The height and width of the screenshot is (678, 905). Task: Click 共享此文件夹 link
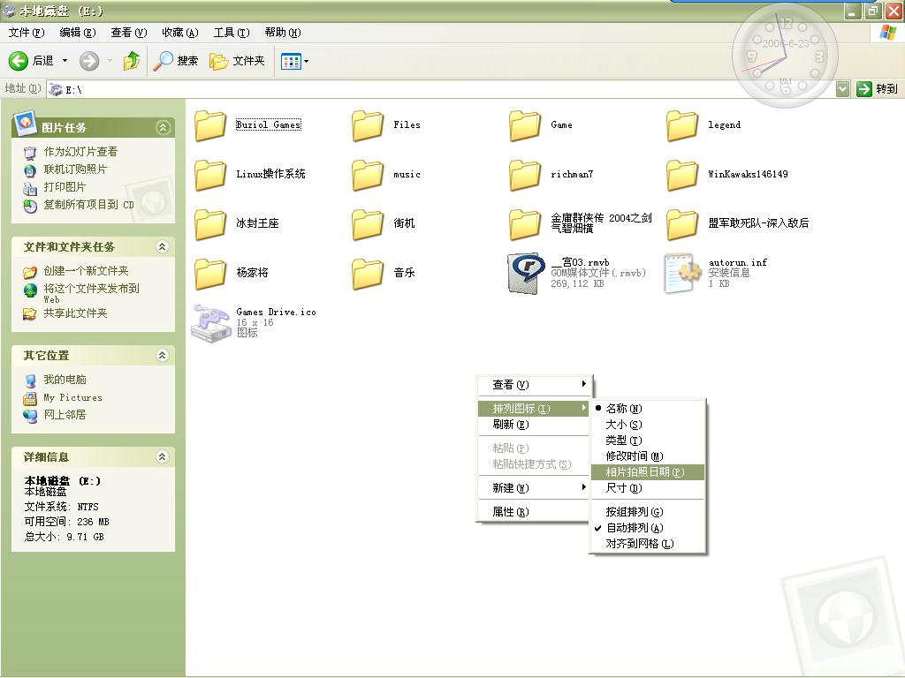[75, 313]
